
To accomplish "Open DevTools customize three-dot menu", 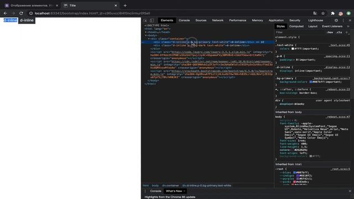I will pos(343,20).
